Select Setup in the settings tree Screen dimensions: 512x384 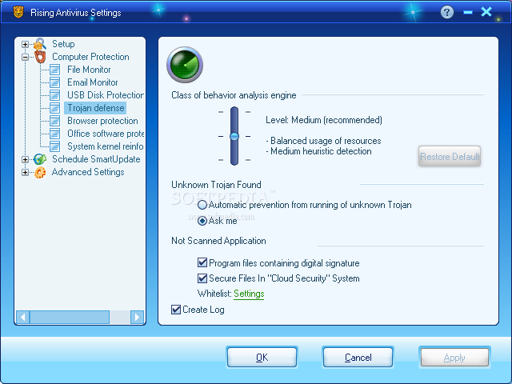(63, 44)
